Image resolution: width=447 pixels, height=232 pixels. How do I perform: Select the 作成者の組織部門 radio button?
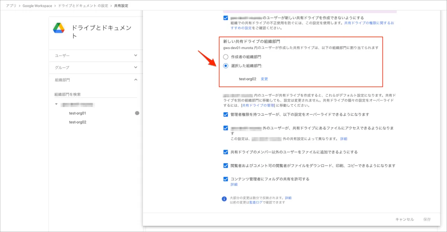226,57
